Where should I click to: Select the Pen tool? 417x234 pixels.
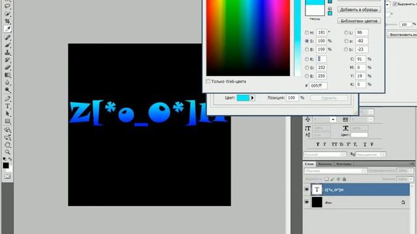tap(7, 98)
